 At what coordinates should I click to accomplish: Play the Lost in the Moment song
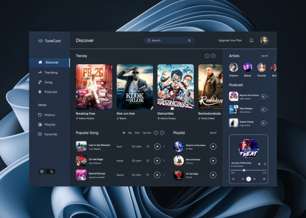pyautogui.click(x=157, y=146)
